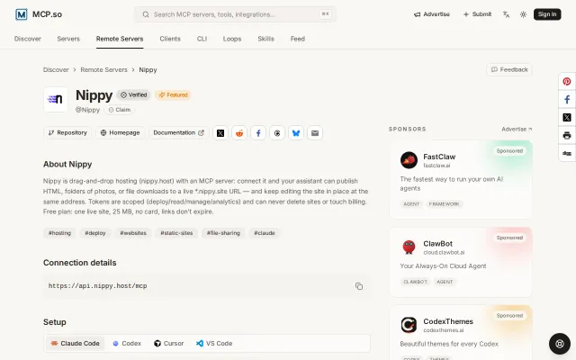
Task: Share Nippy on Reddit icon
Action: tap(239, 133)
